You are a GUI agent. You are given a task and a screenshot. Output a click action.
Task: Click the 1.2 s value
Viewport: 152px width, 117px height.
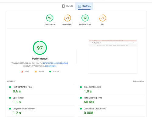[17, 113]
